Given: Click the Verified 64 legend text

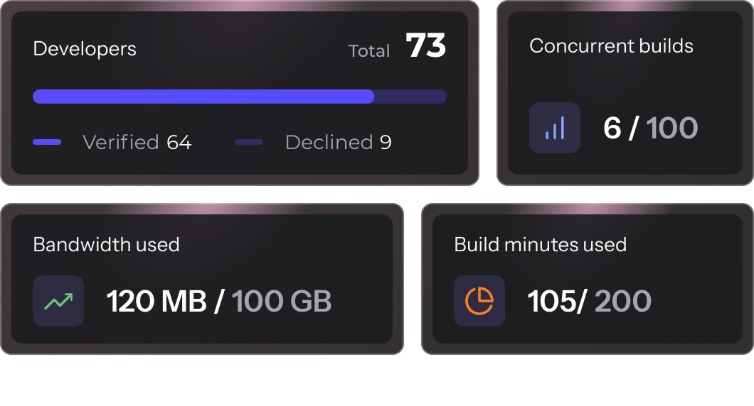Looking at the screenshot, I should (x=137, y=142).
